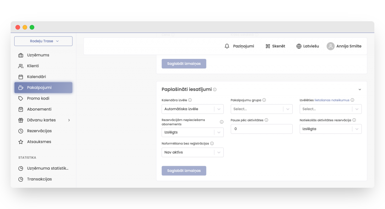
Task: Click info icon beside Pakalpojumu grupa
Action: [264, 100]
